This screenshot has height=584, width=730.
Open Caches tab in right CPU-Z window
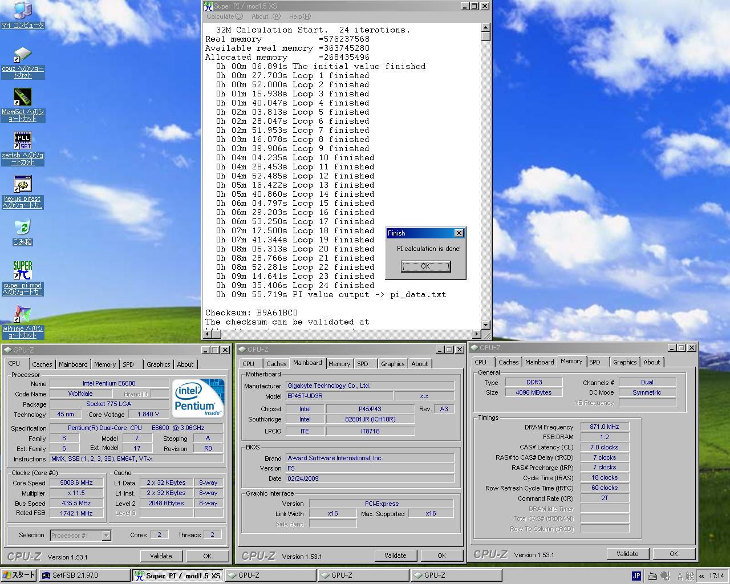tap(508, 362)
